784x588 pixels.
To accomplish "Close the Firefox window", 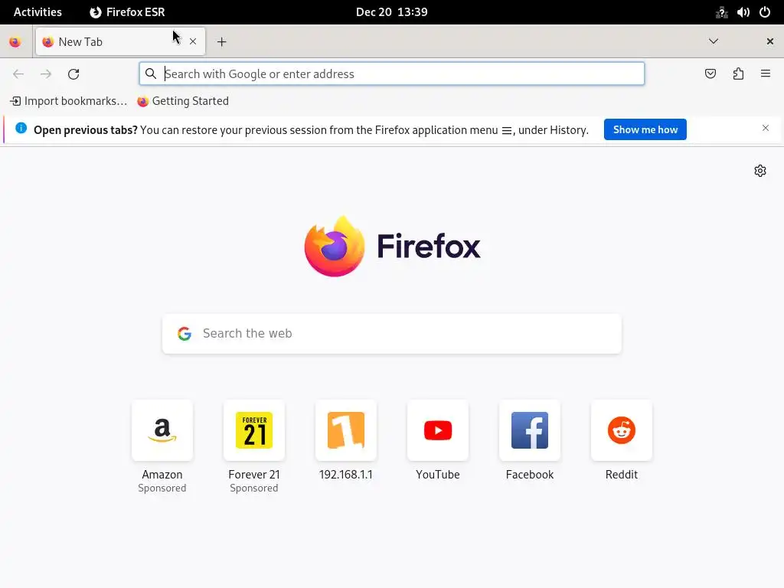I will (770, 41).
